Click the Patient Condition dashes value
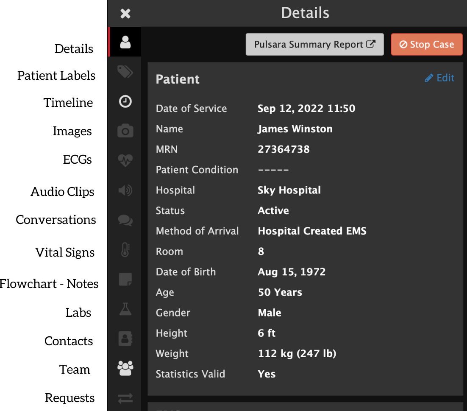 click(x=273, y=170)
